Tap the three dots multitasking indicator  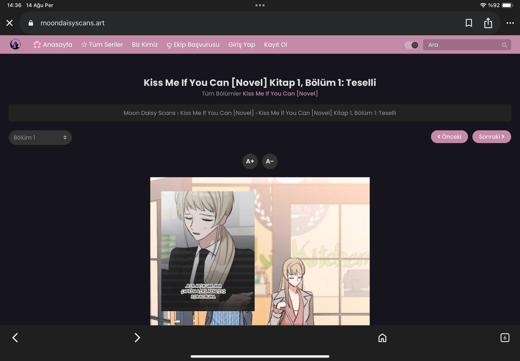tap(260, 5)
